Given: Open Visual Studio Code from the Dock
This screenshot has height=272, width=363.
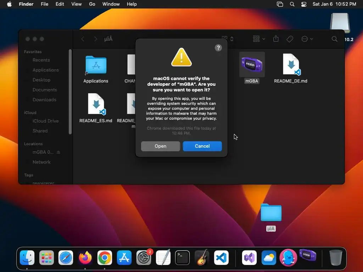Looking at the screenshot, I should 221,258.
